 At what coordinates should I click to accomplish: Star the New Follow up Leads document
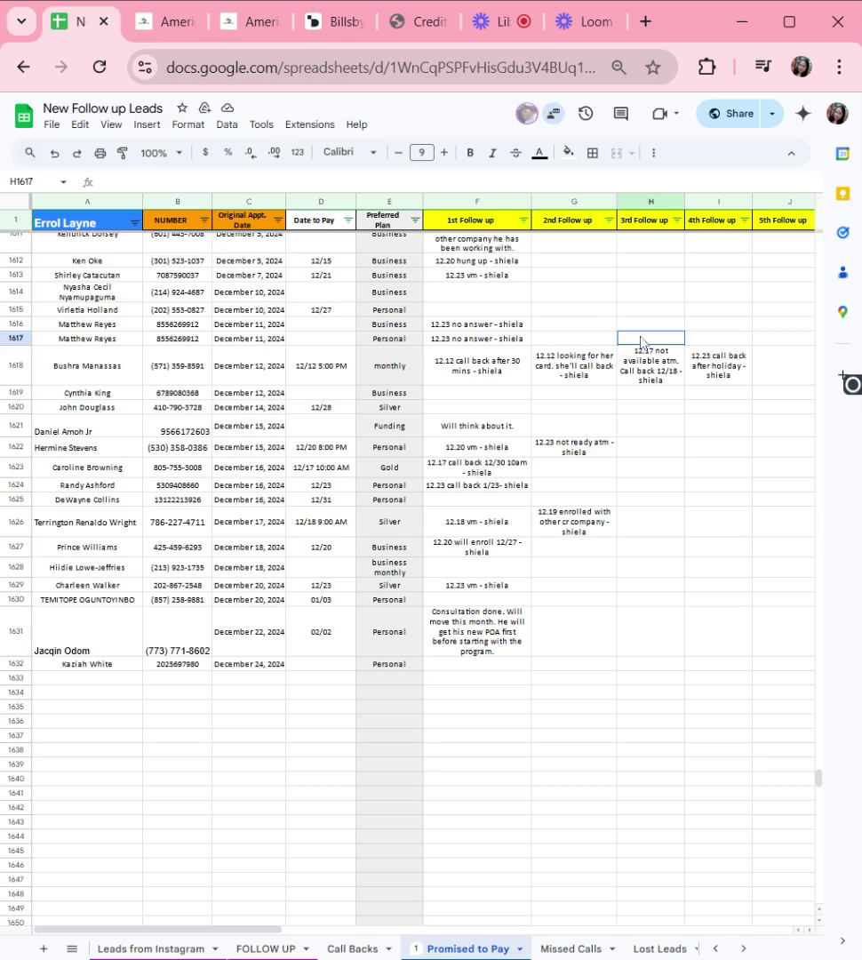point(182,108)
